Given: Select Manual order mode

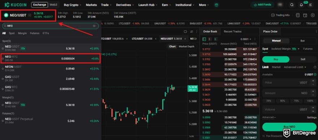Looking at the screenshot, I should click(x=276, y=41).
